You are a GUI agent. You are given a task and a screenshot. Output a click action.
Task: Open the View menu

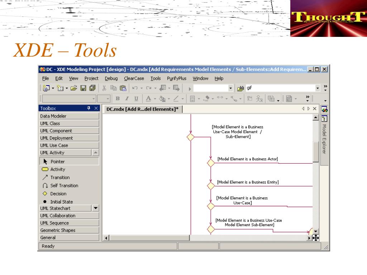pos(73,78)
